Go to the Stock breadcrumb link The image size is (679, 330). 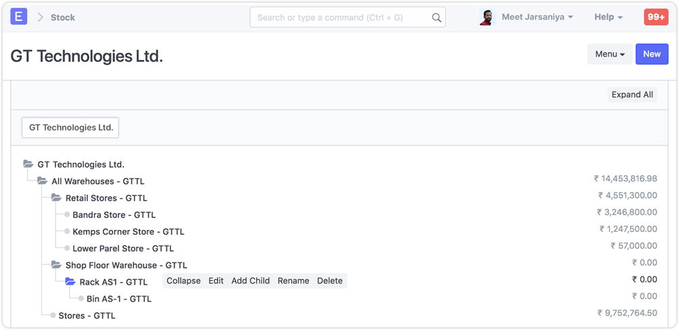click(63, 17)
